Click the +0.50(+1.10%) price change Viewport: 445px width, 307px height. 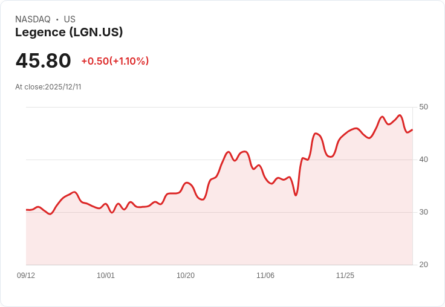click(115, 61)
